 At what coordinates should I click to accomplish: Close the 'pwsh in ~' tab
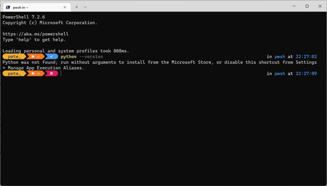[65, 7]
